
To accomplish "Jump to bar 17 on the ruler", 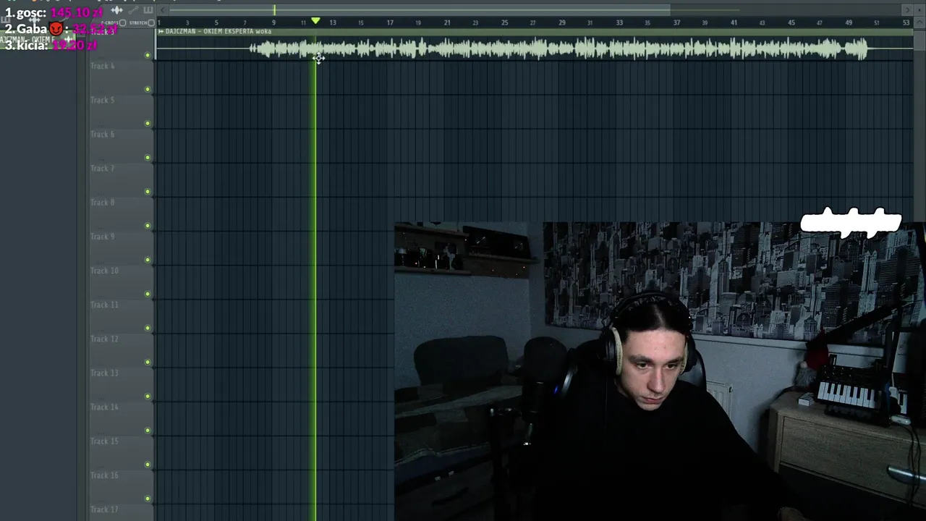I will pos(389,22).
